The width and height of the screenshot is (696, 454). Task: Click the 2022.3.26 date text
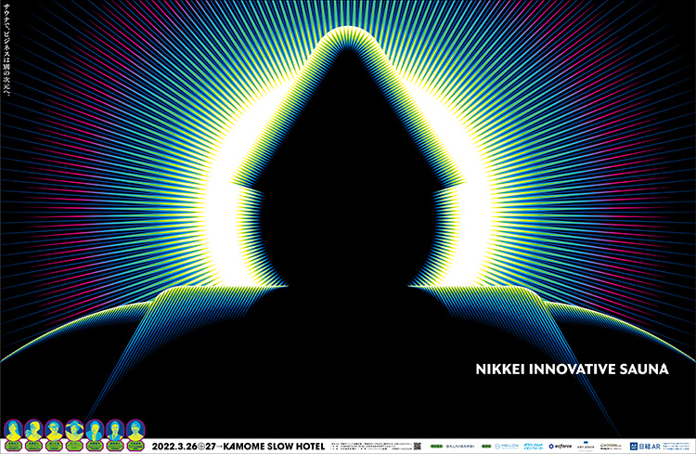174,447
